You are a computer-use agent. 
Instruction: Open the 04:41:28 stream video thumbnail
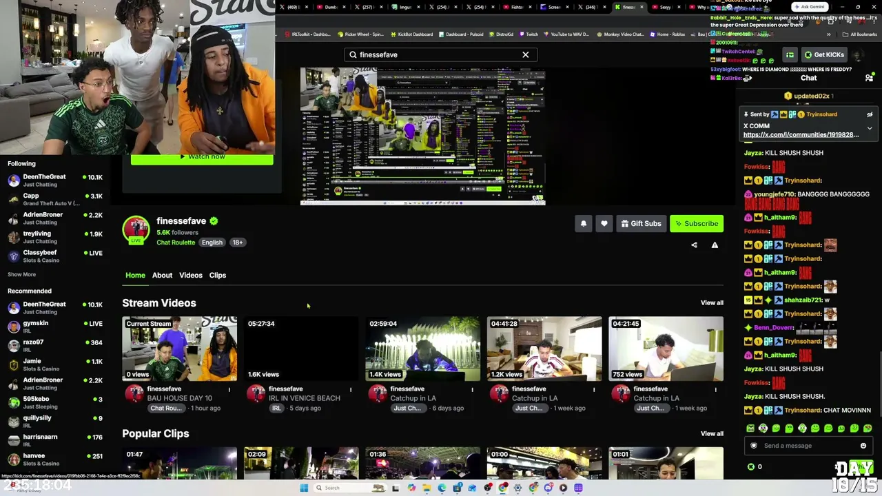(544, 349)
